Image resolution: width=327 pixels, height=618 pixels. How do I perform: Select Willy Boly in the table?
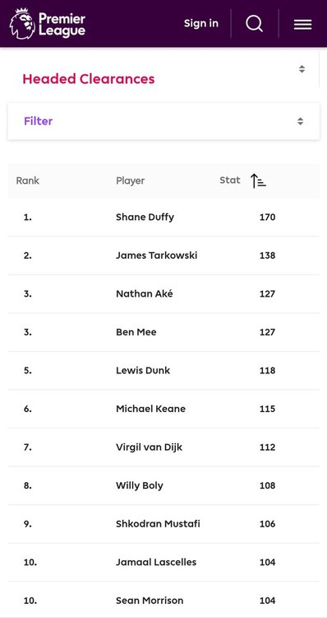(x=139, y=485)
